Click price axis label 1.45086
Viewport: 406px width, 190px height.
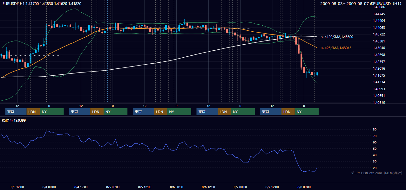379,7
